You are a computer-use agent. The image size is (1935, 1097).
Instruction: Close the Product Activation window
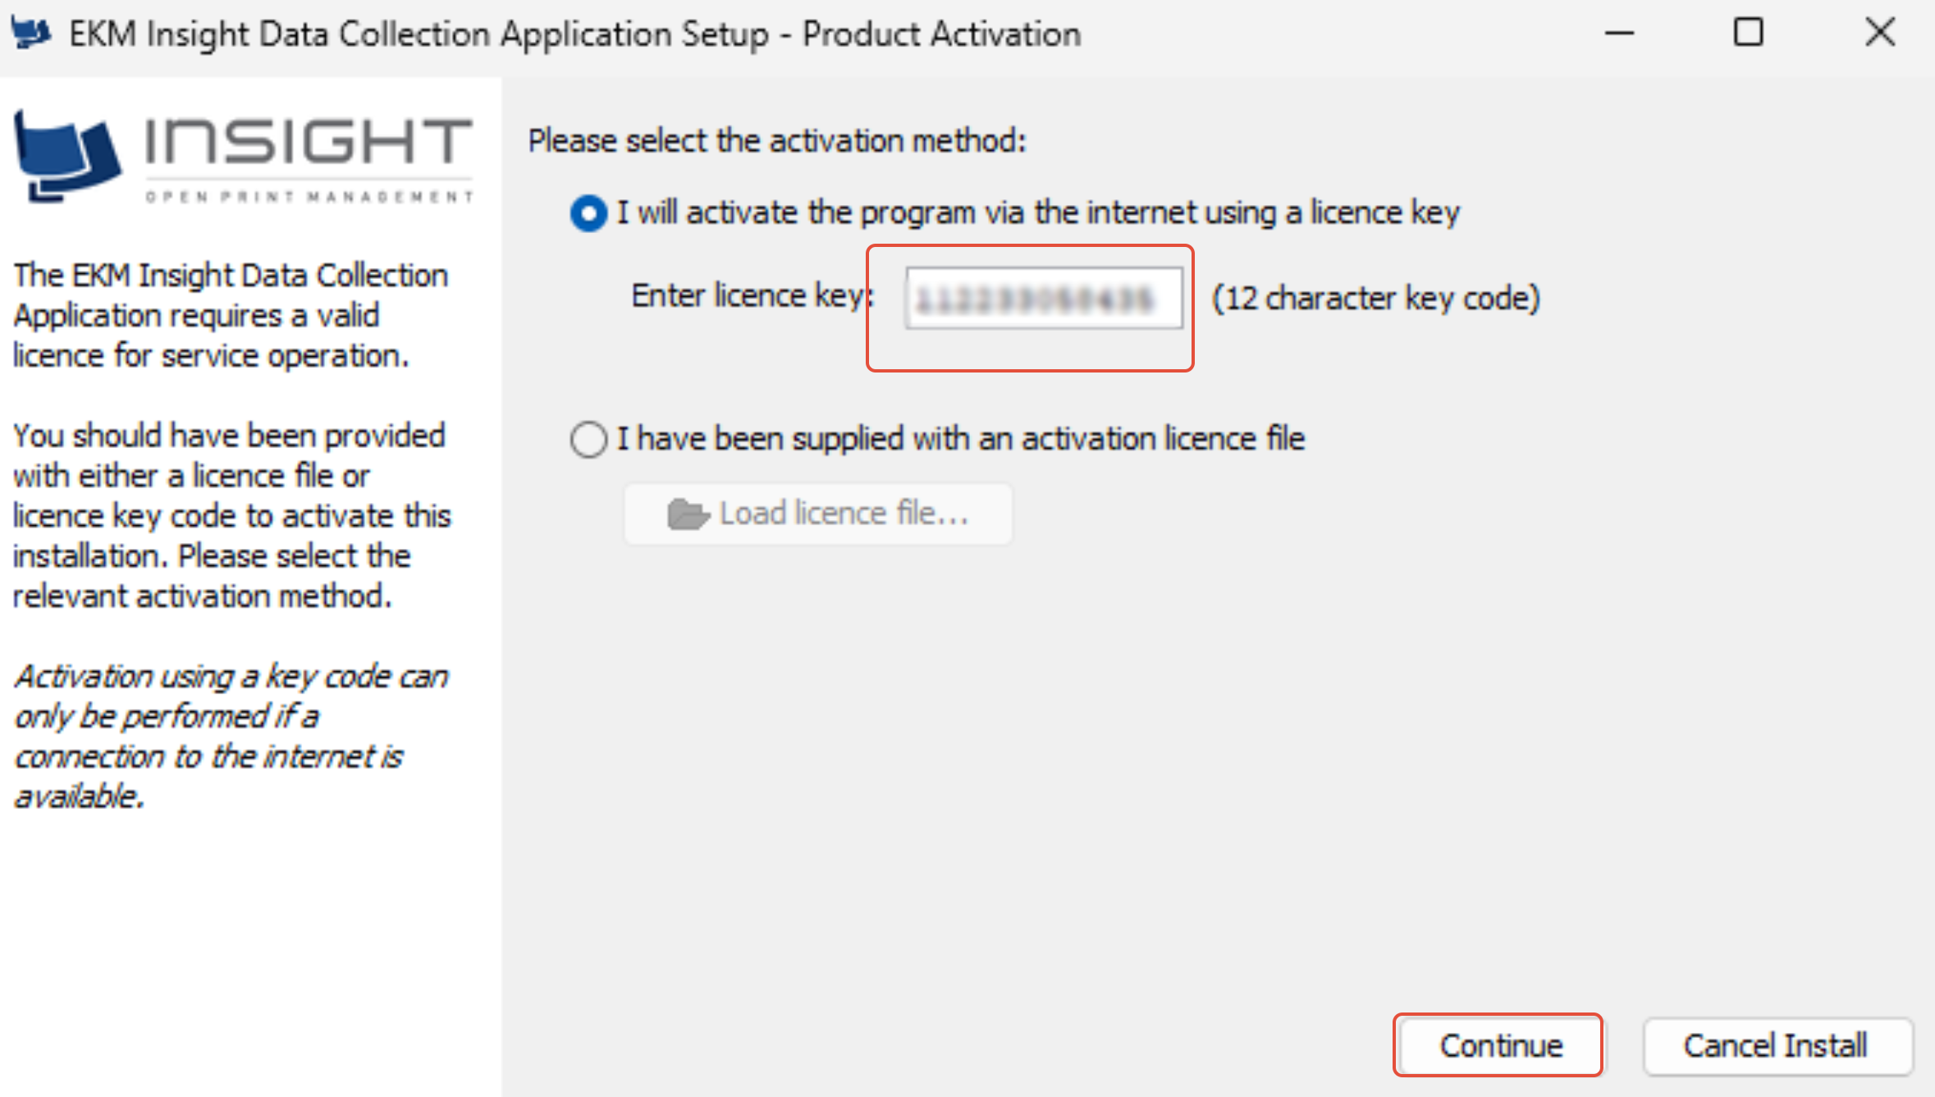tap(1879, 34)
